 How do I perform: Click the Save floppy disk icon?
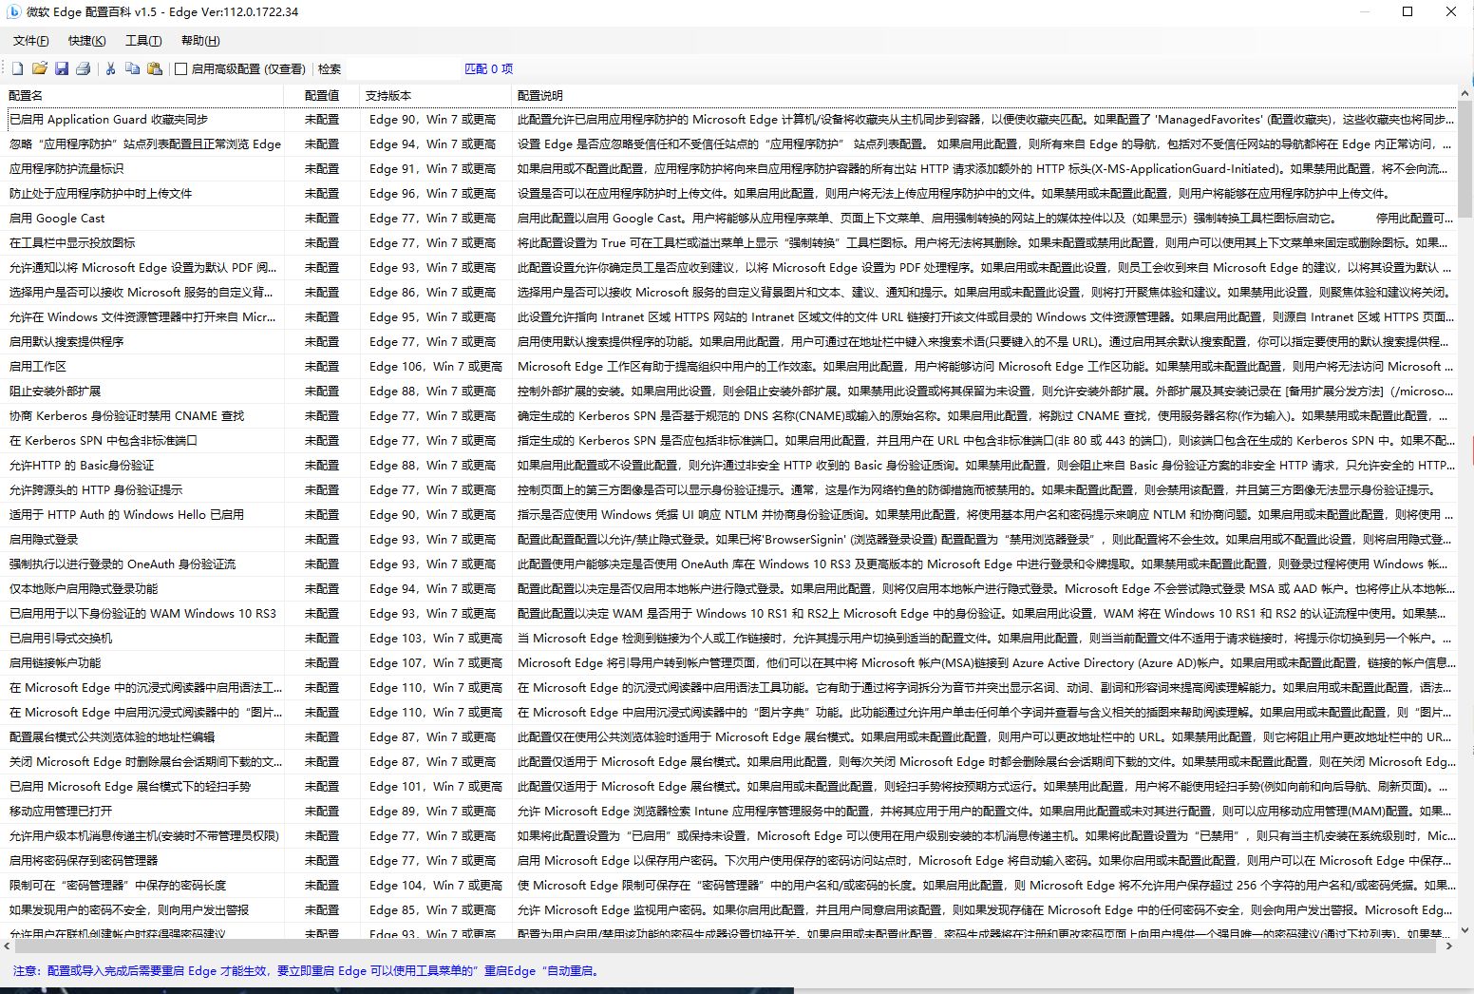click(x=62, y=68)
